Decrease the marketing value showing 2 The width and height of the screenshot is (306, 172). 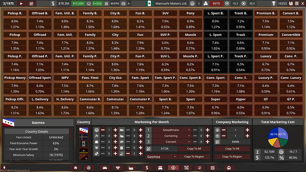[128, 154]
